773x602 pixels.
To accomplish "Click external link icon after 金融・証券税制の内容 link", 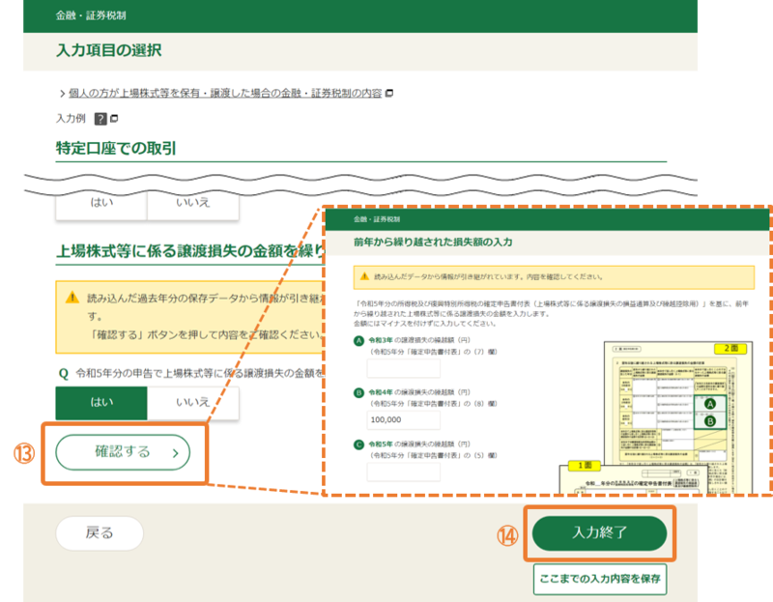I will pos(388,94).
